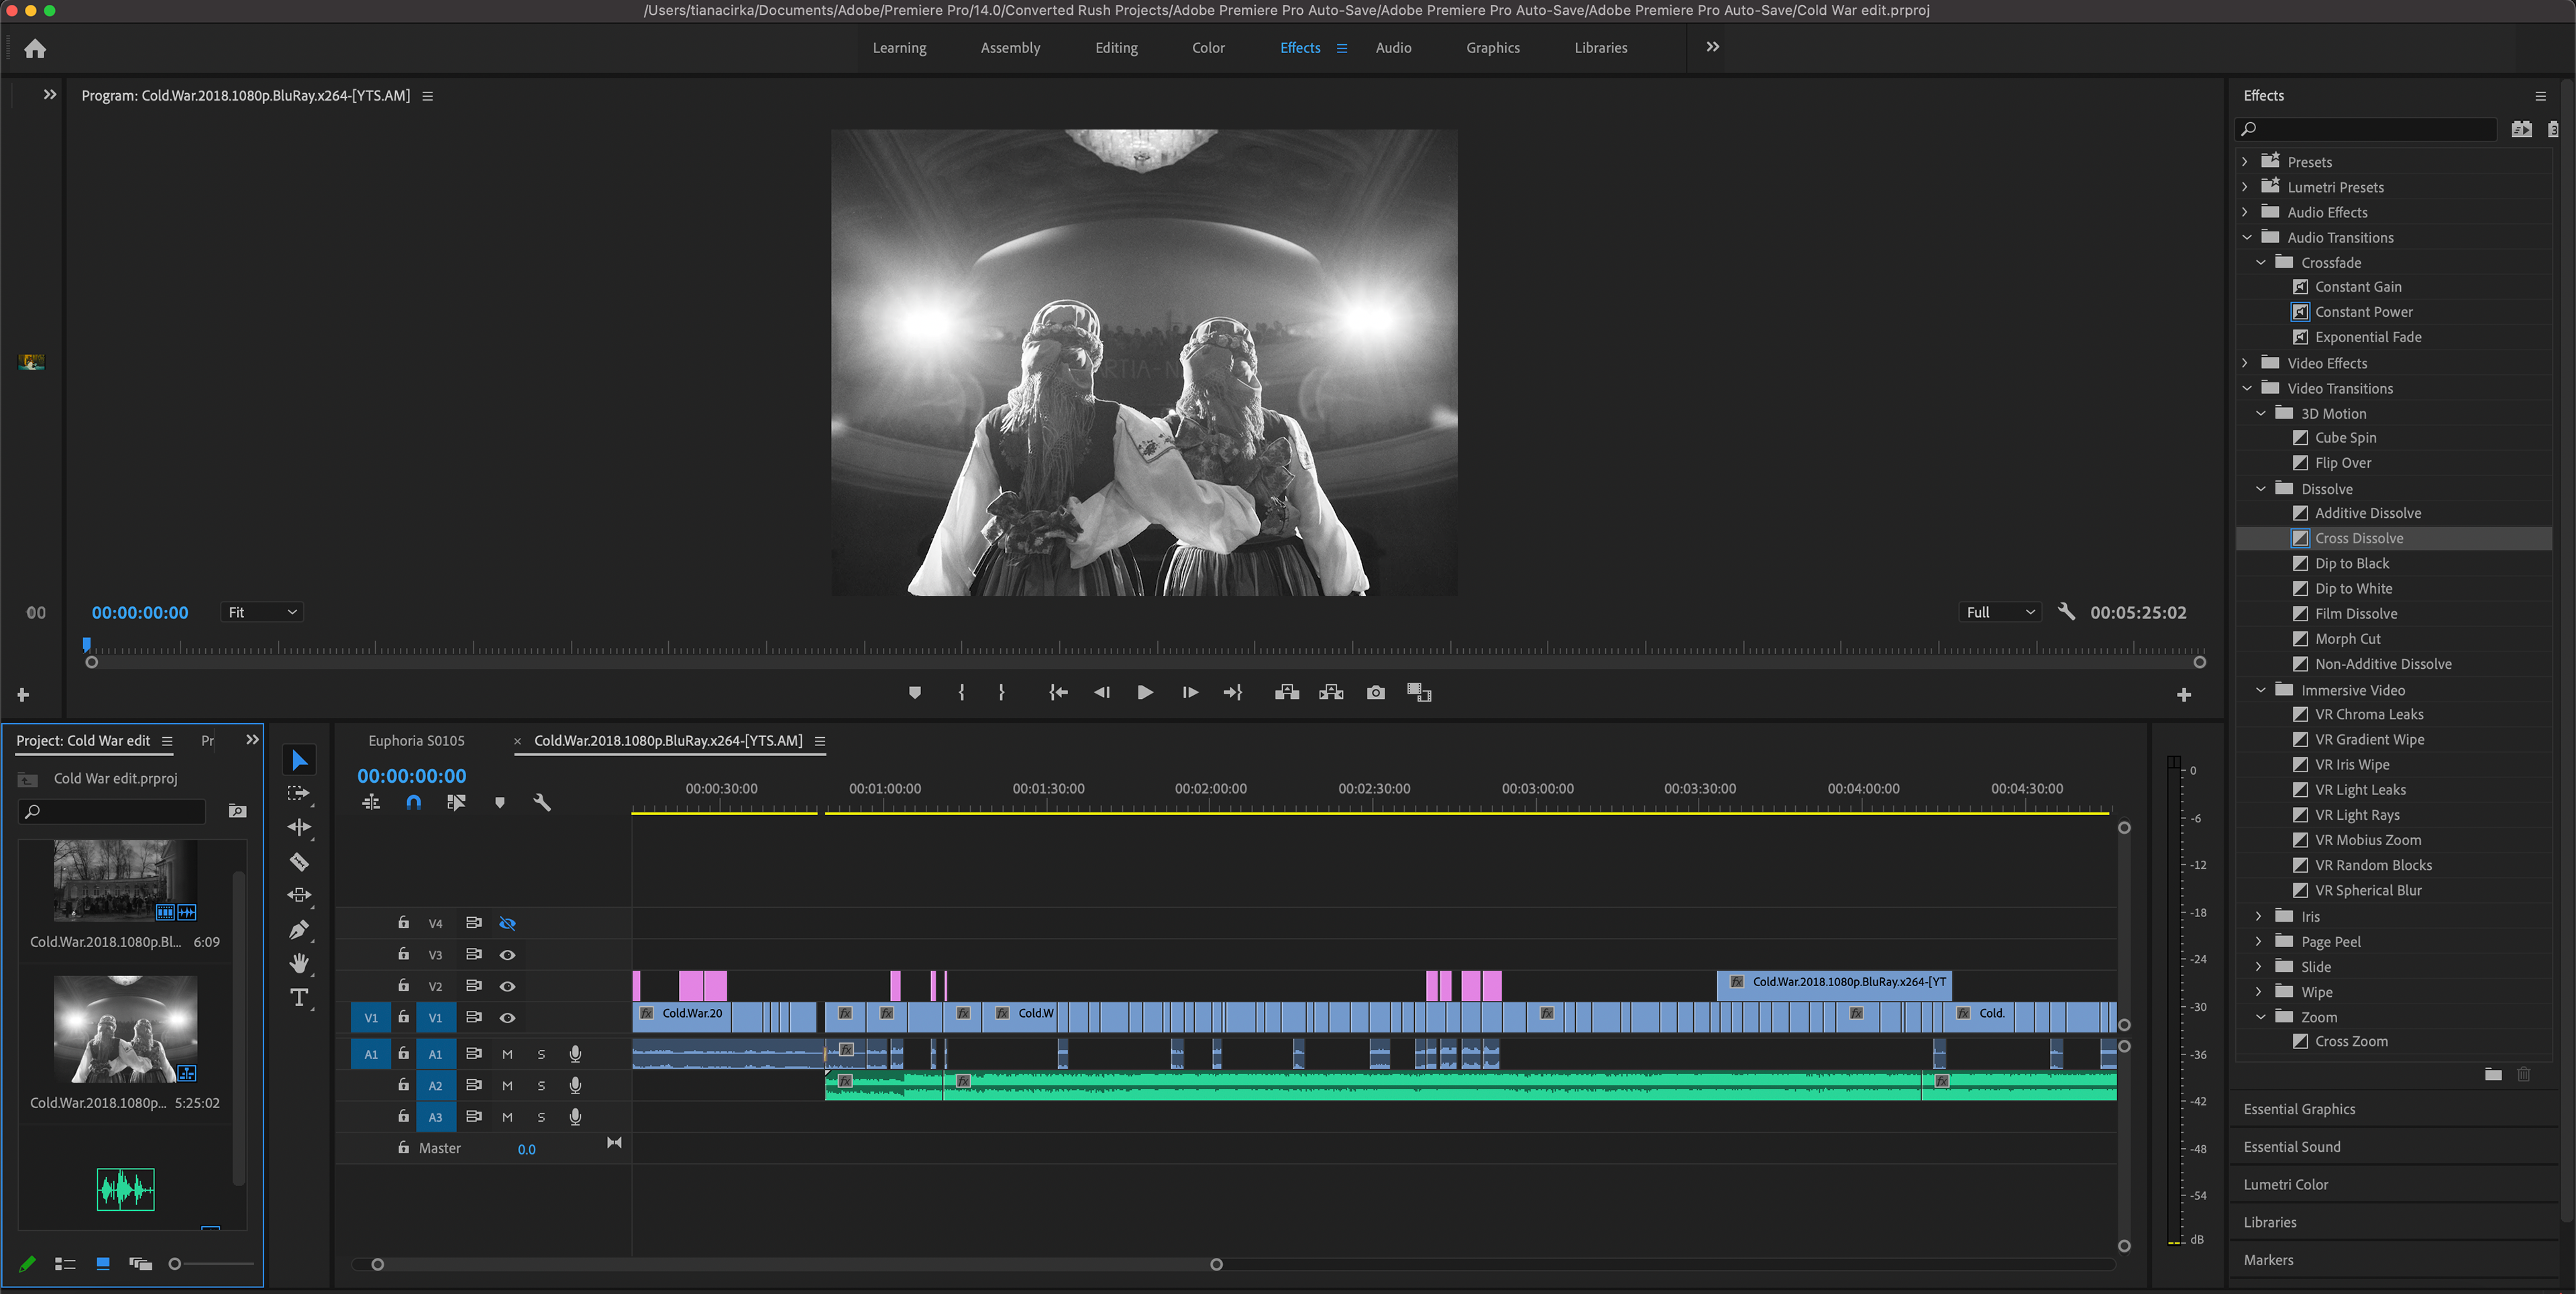The image size is (2576, 1294).
Task: Collapse the Dissolve folder
Action: 2260,489
